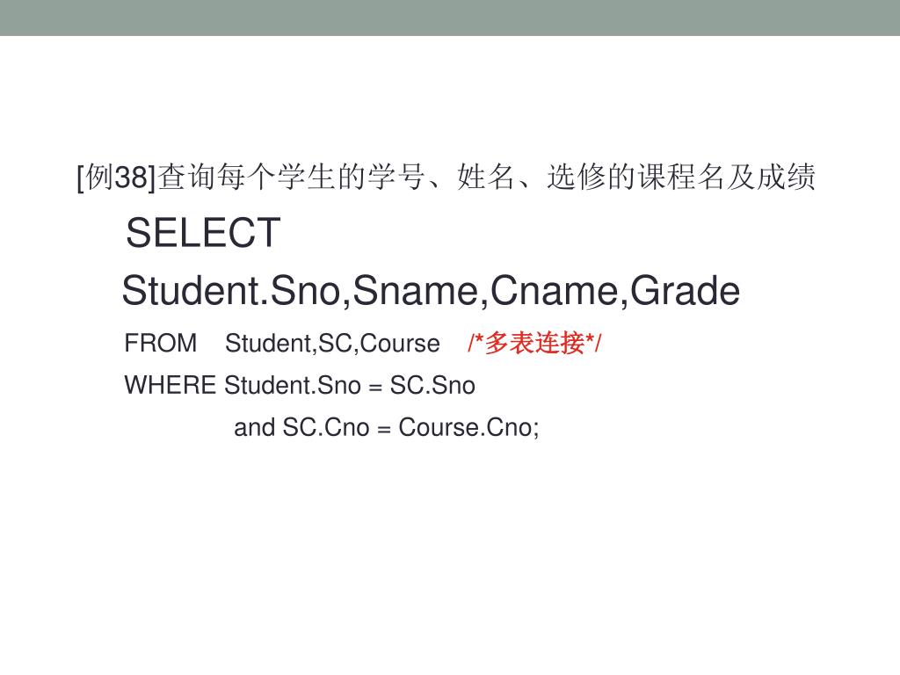
Task: Click the FROM keyword
Action: pos(161,344)
